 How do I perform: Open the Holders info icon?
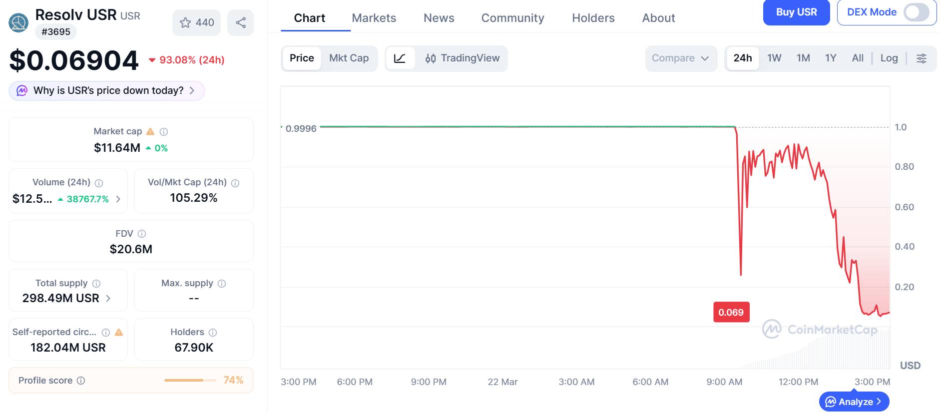(213, 333)
